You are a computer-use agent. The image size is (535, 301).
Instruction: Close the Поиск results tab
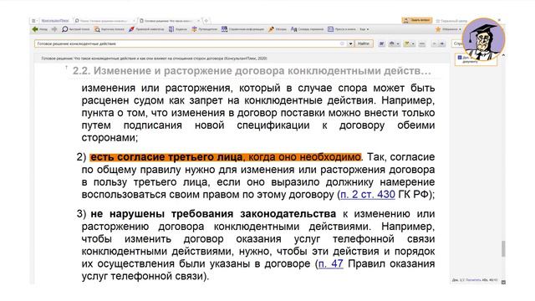pyautogui.click(x=134, y=21)
